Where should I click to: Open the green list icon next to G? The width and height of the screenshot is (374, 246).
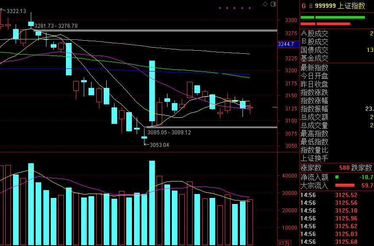311,6
